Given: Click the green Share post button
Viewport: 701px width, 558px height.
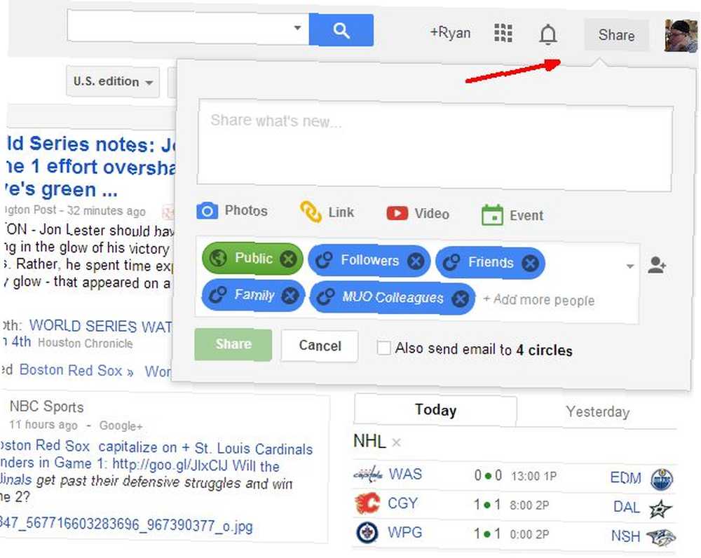Looking at the screenshot, I should pyautogui.click(x=233, y=344).
